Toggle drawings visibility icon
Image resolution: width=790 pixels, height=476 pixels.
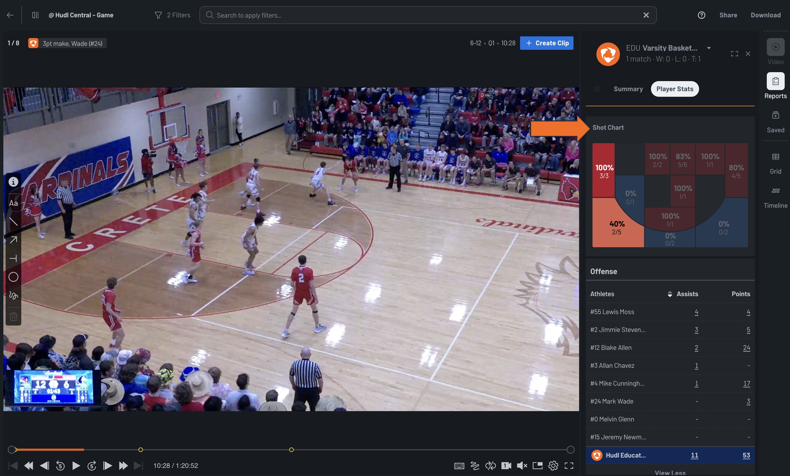475,466
